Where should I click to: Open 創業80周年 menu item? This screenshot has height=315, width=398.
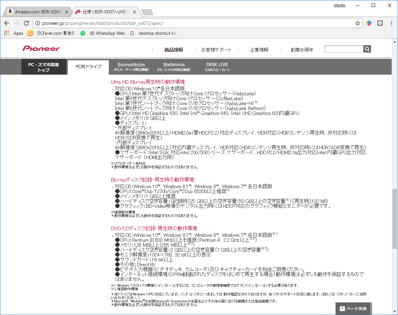pyautogui.click(x=302, y=50)
